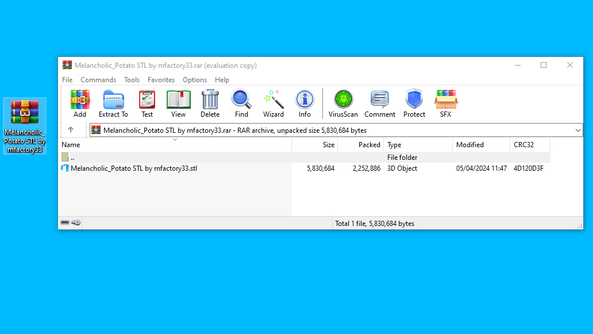Image resolution: width=593 pixels, height=334 pixels.
Task: Select Melancholic_Potato STL by mfactory33.stl file
Action: 134,168
